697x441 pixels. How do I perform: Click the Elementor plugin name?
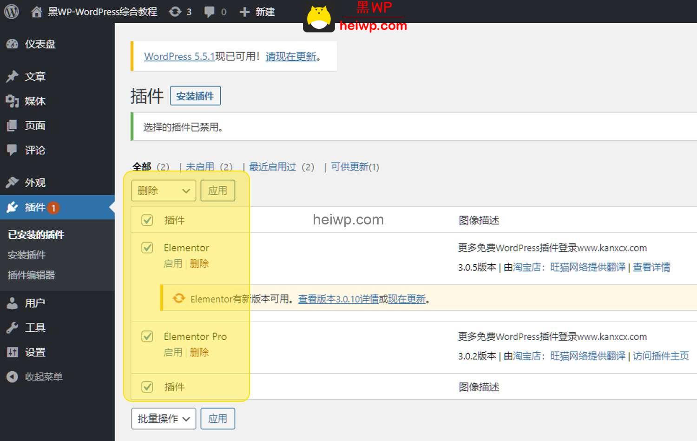(x=186, y=248)
